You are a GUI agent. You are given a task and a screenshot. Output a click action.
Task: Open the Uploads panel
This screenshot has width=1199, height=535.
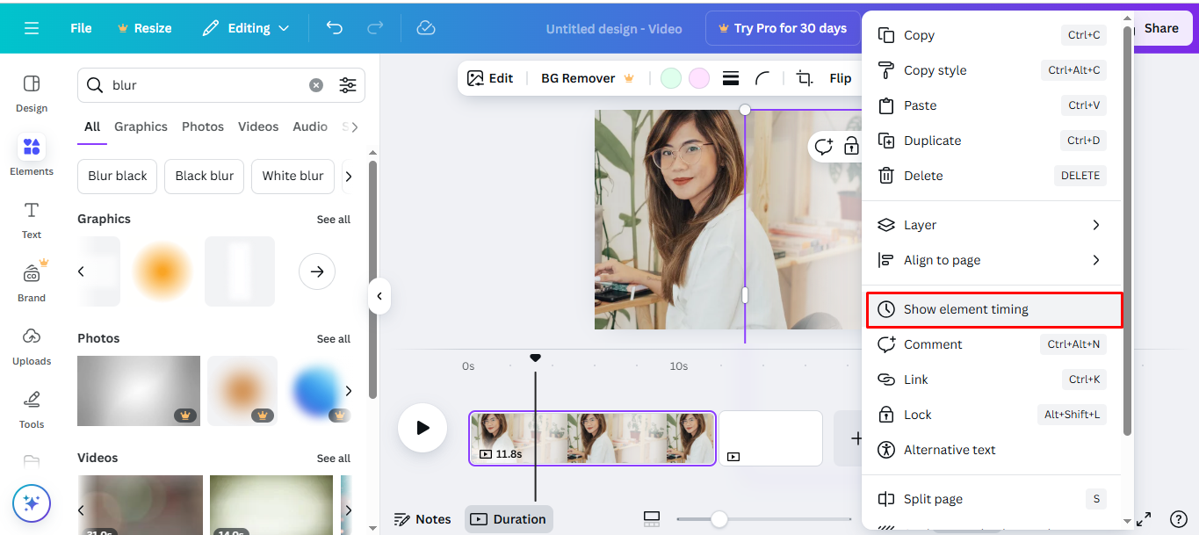[x=31, y=346]
